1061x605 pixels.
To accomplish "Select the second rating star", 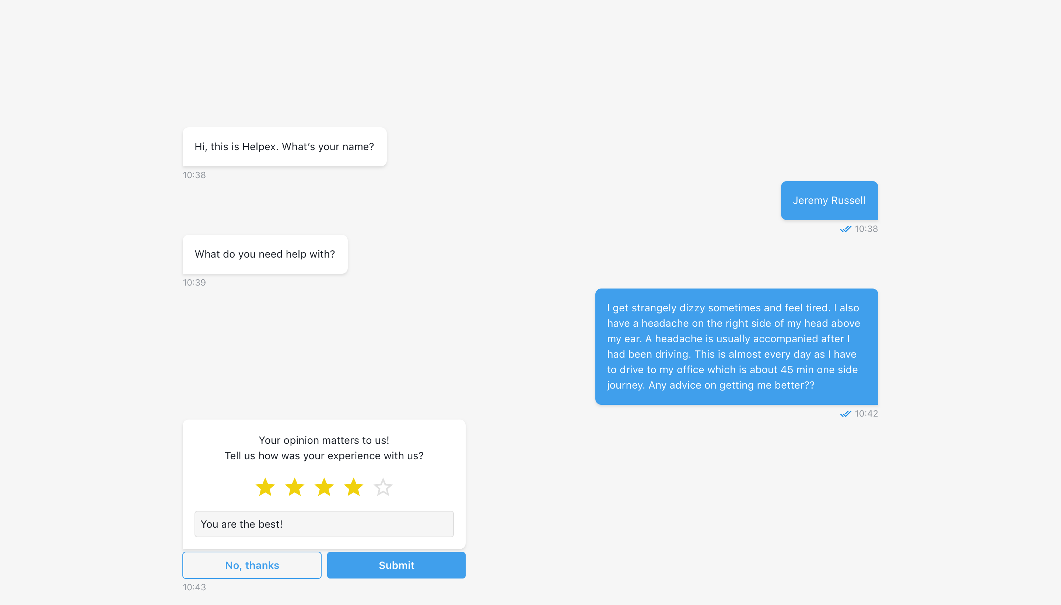I will click(294, 487).
